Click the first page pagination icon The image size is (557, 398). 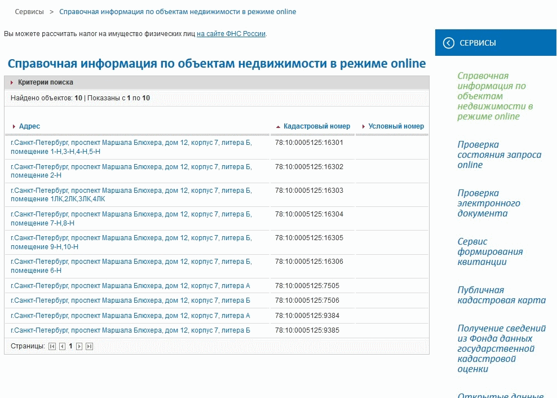click(52, 347)
